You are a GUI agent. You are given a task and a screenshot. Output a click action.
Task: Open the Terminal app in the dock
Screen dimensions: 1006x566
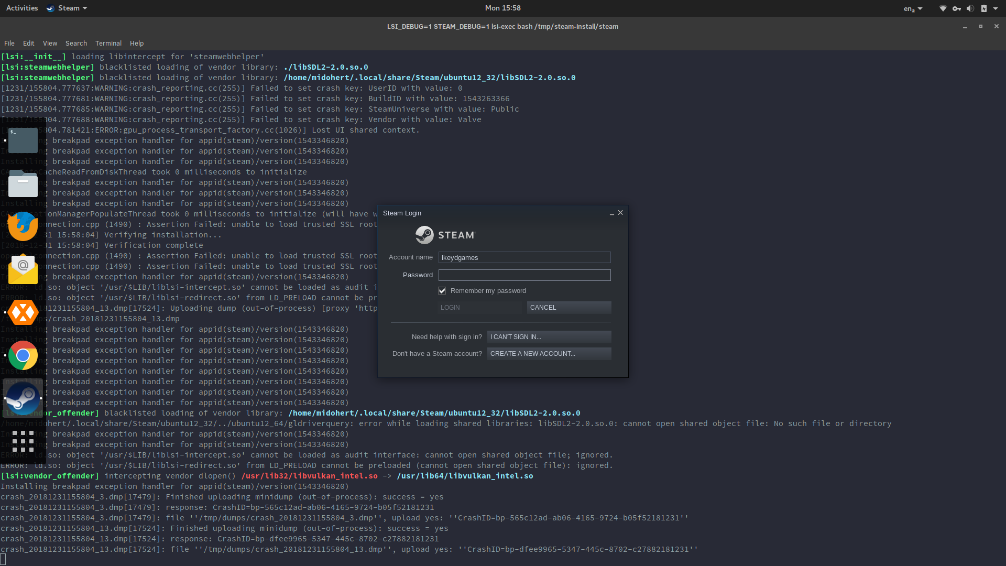(x=23, y=140)
